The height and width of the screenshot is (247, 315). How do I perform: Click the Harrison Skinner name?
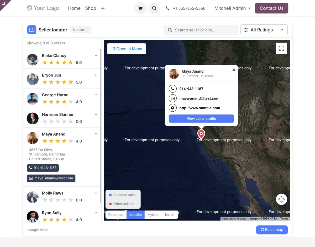[x=58, y=114]
